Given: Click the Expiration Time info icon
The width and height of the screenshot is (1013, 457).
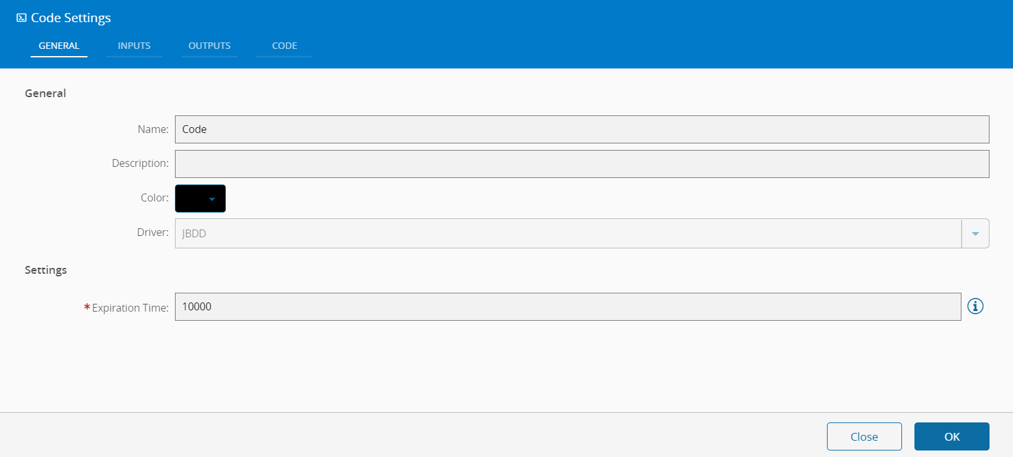Looking at the screenshot, I should [975, 306].
